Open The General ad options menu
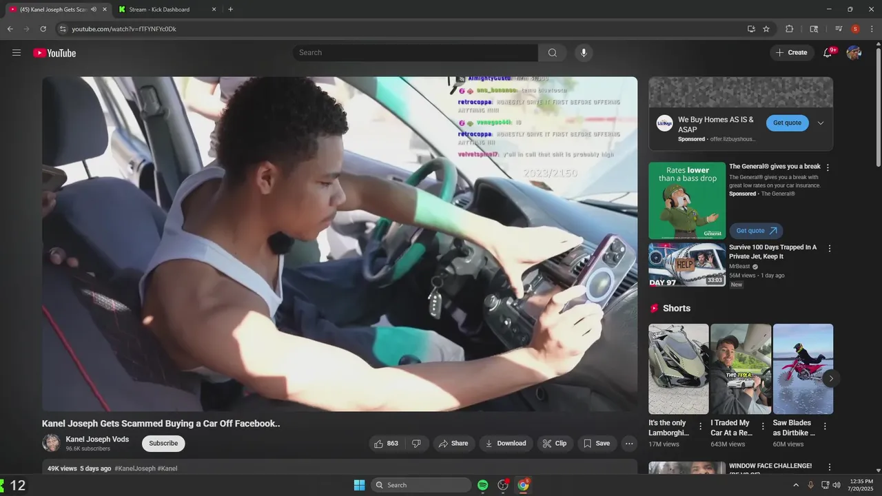Viewport: 882px width, 496px height. [828, 167]
